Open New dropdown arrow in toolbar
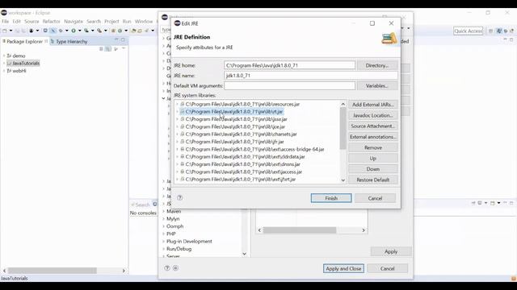This screenshot has width=517, height=290. tap(11, 31)
